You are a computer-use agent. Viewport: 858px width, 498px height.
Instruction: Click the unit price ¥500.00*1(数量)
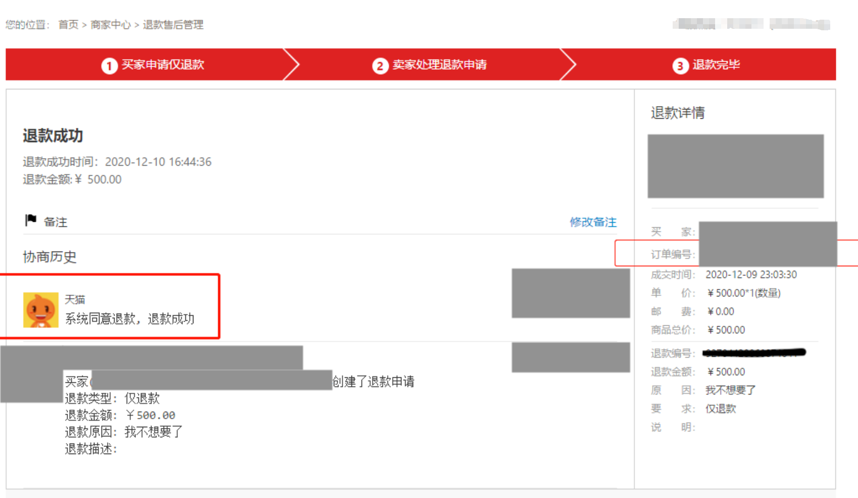(744, 293)
